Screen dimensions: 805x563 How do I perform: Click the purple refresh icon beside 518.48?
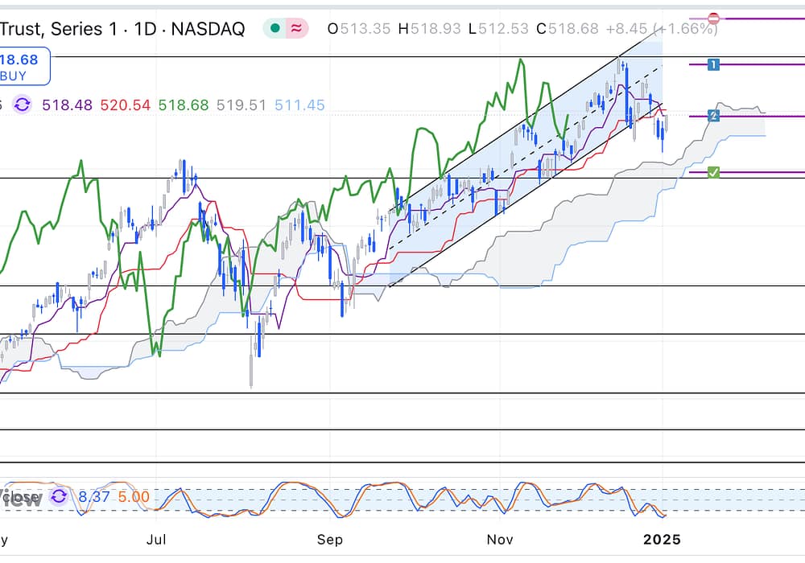(x=23, y=105)
